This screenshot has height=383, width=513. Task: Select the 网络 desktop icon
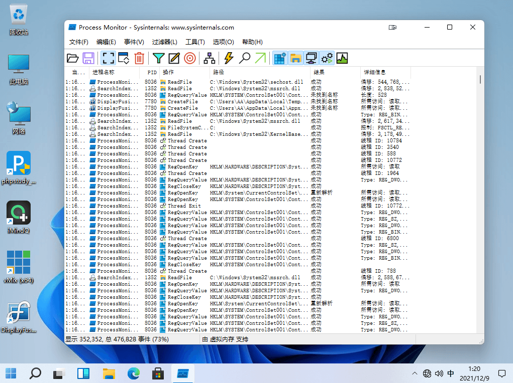pyautogui.click(x=19, y=119)
